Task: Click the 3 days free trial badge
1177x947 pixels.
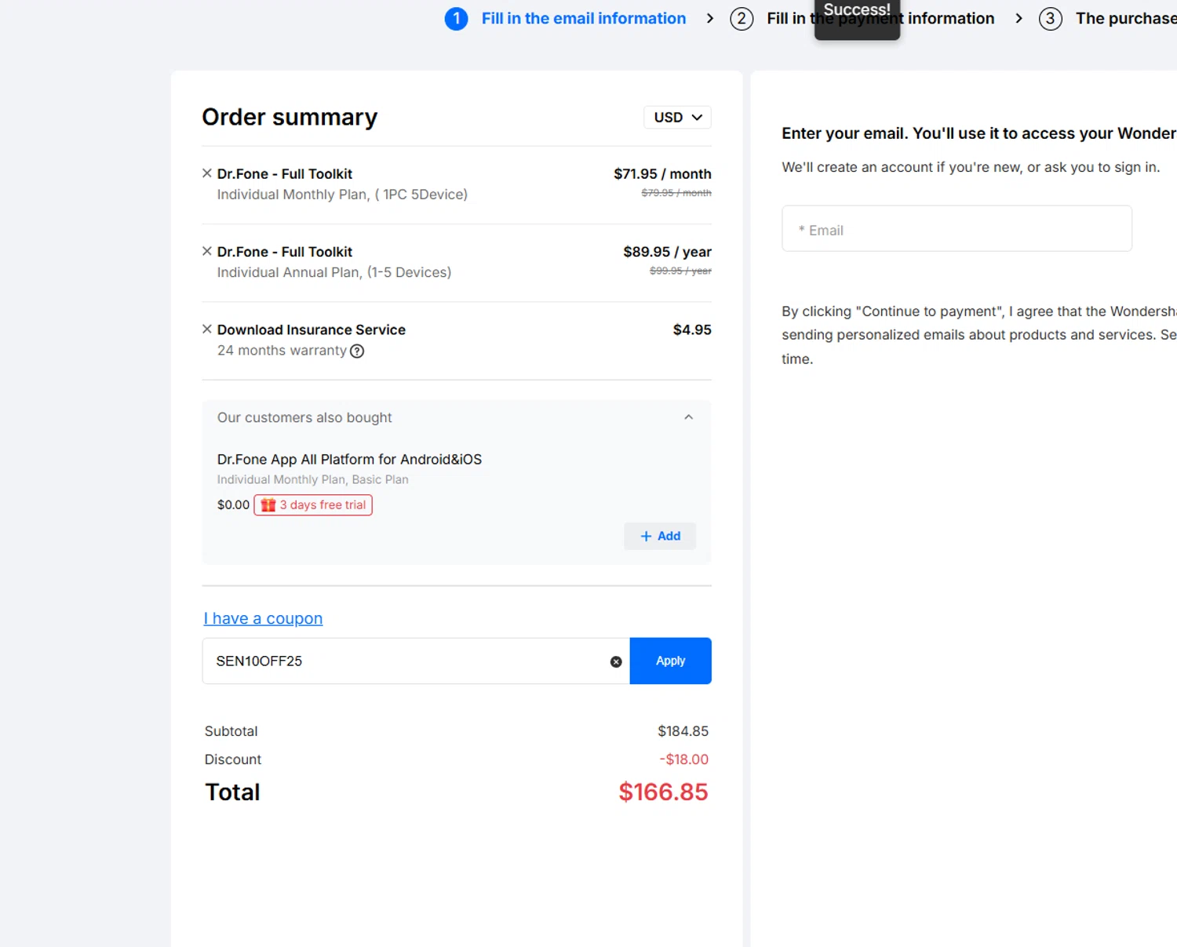Action: (x=313, y=504)
